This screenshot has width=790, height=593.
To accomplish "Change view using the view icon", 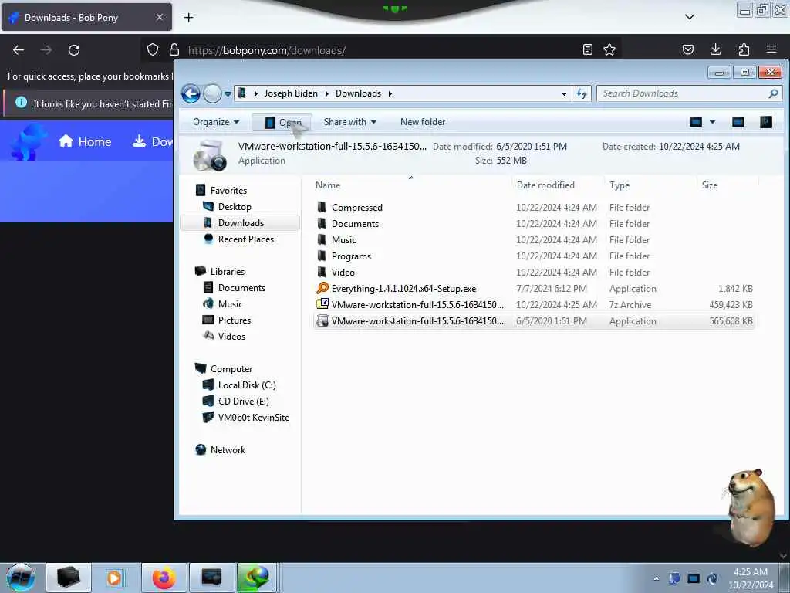I will 696,122.
